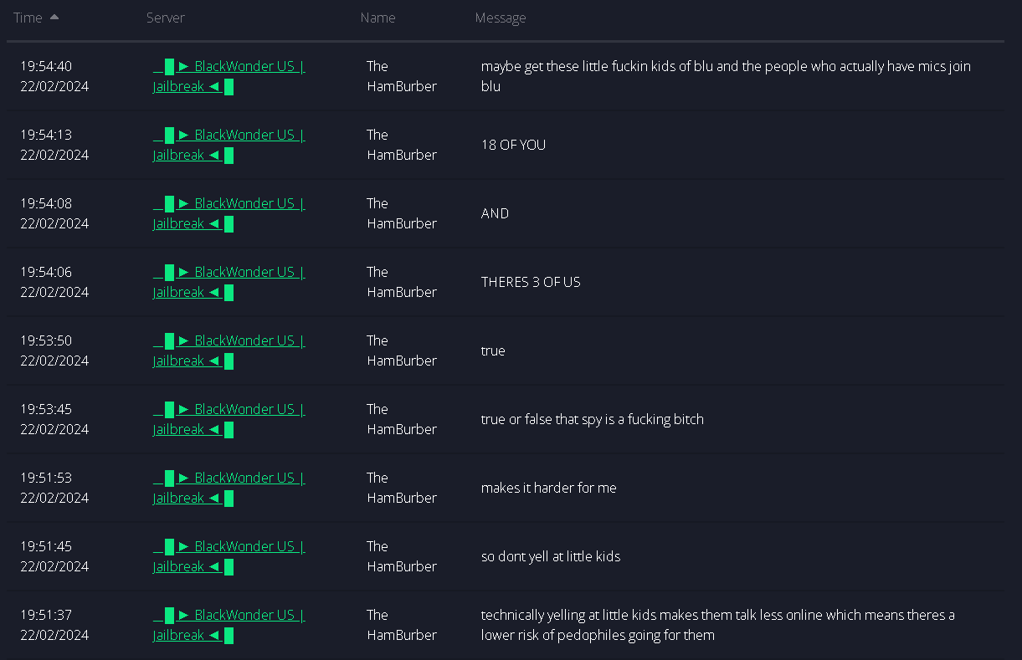Open BlackWonder US server link at 19:51:45

coord(229,556)
